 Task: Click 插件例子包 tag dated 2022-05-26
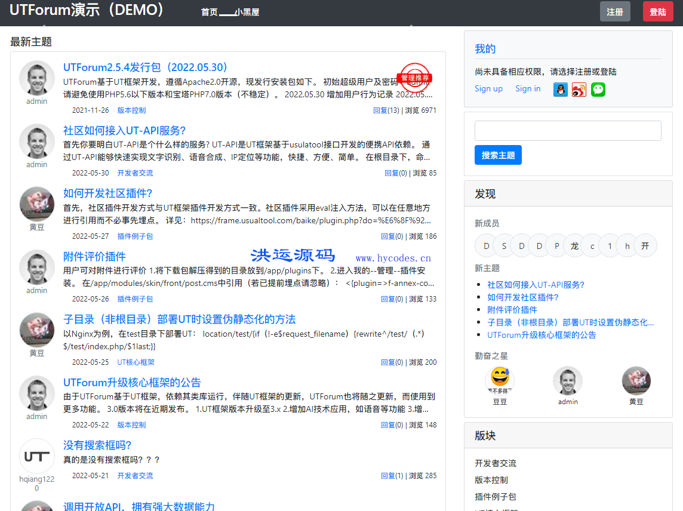(135, 299)
